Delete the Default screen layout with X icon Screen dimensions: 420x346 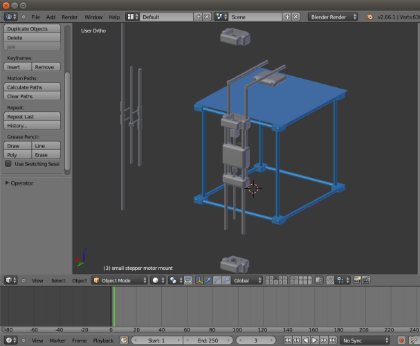(207, 17)
